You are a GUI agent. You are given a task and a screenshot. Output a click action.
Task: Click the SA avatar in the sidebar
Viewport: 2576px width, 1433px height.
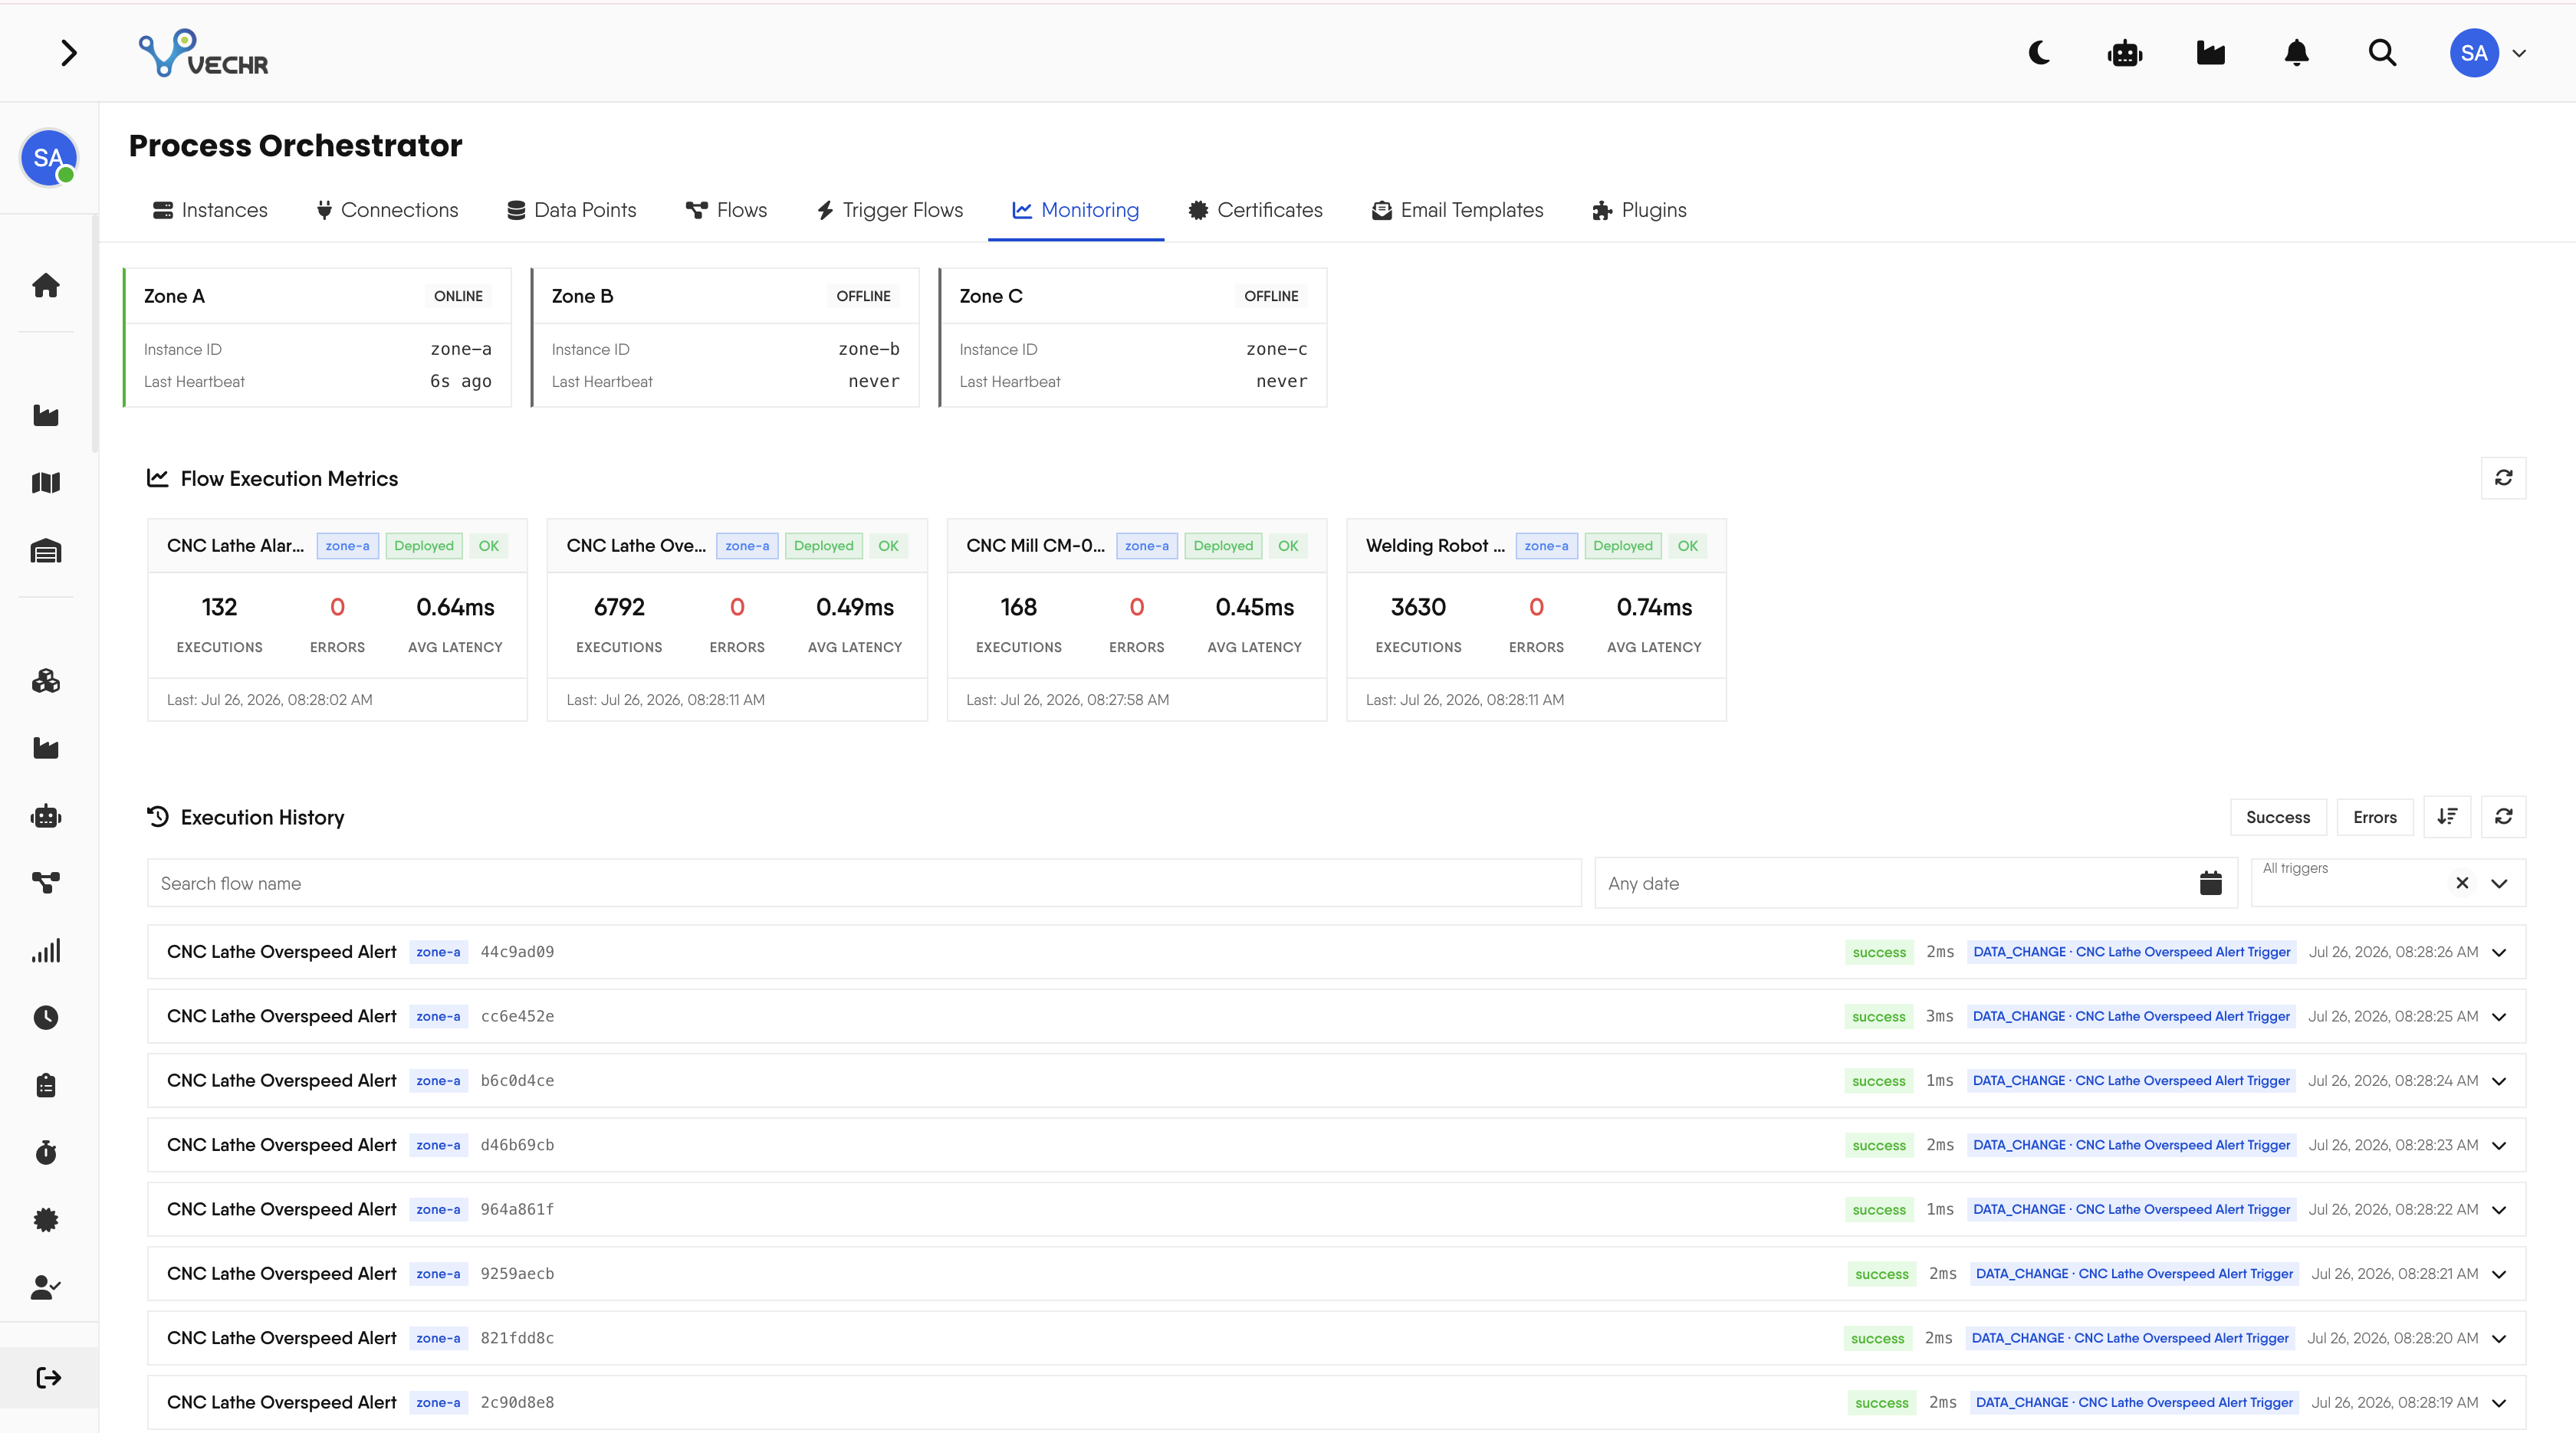pos(49,158)
